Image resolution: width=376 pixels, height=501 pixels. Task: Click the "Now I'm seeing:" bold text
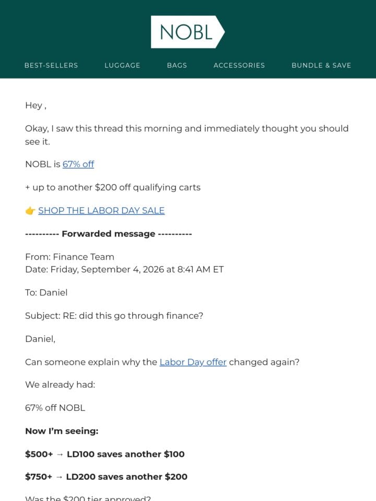[x=62, y=431]
